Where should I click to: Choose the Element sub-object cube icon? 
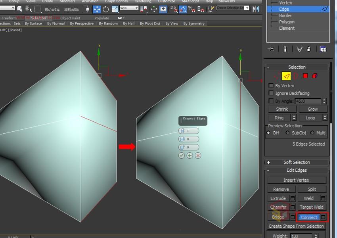tap(314, 76)
